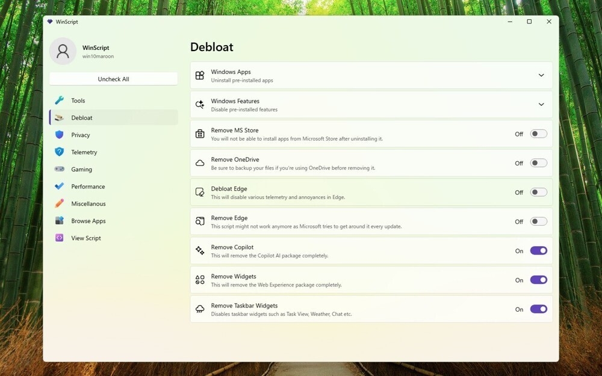The width and height of the screenshot is (602, 376).
Task: Click the Performance checkmark icon
Action: click(59, 186)
